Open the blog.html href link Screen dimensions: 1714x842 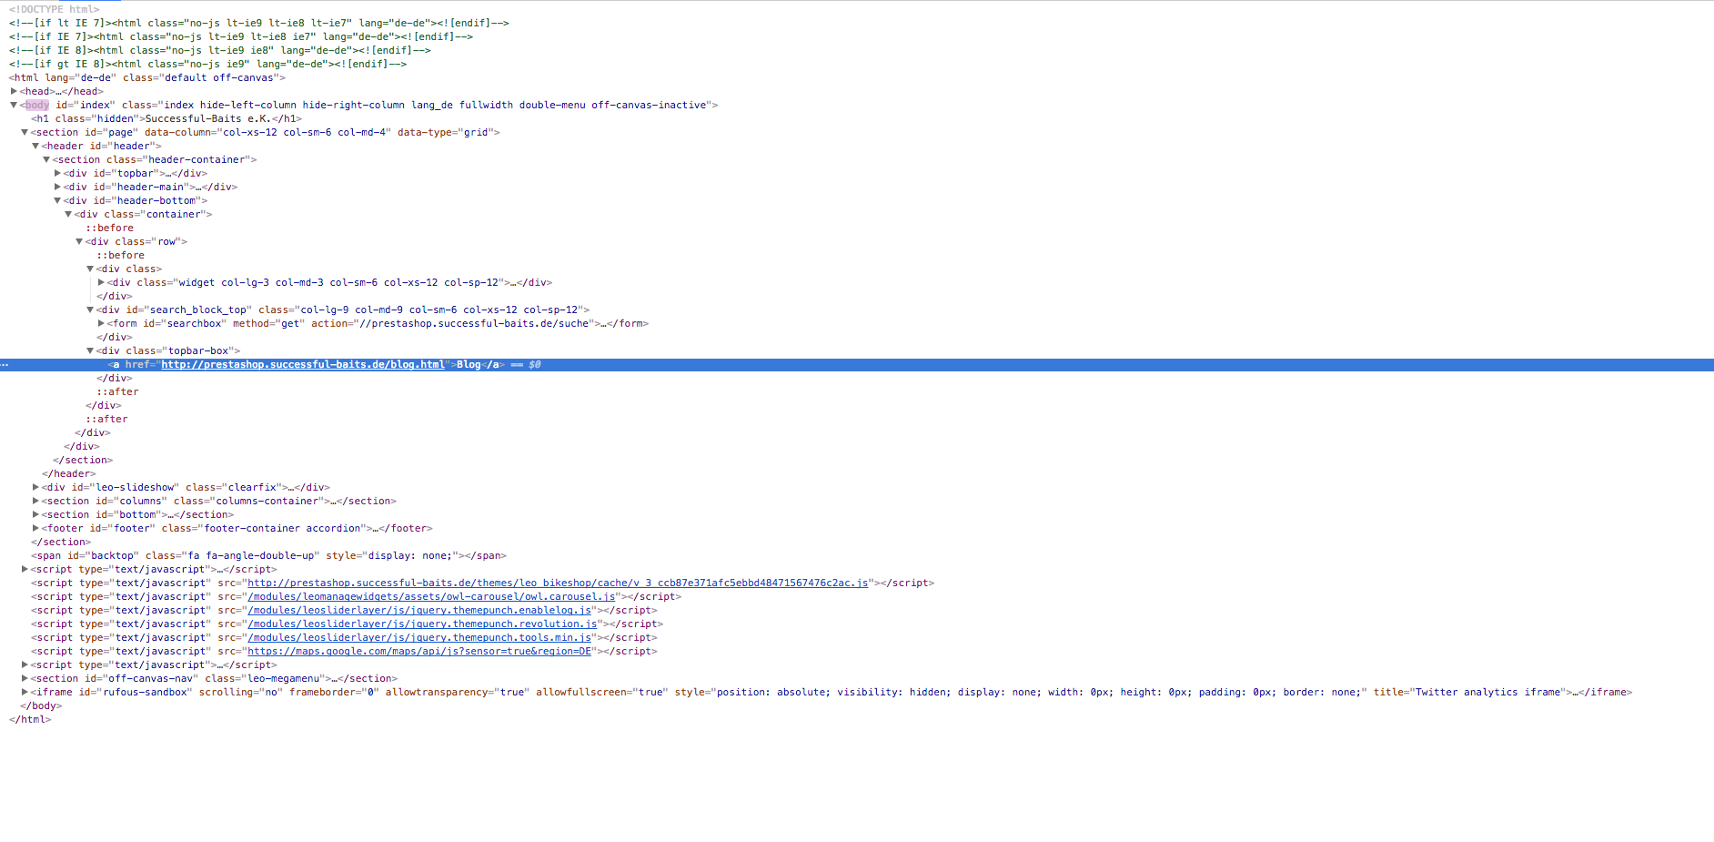303,364
